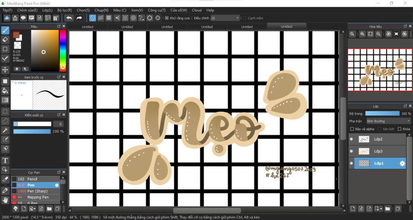Click the Redo arrow in toolbar
Image resolution: width=413 pixels, height=220 pixels.
(x=79, y=18)
